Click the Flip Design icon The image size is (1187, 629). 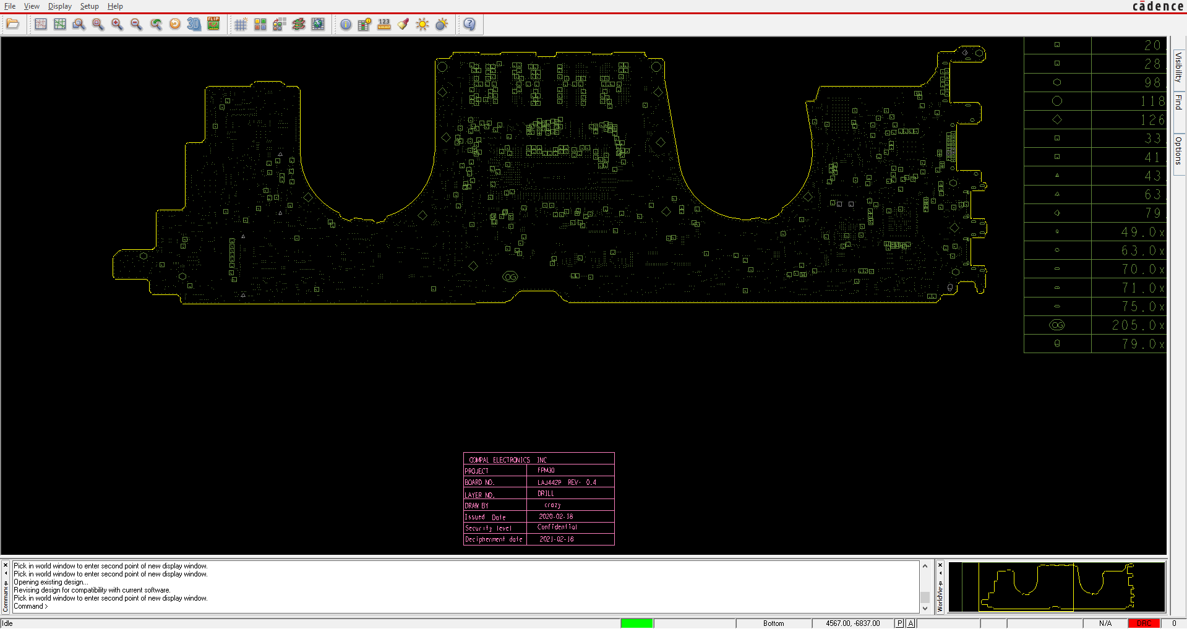click(213, 24)
